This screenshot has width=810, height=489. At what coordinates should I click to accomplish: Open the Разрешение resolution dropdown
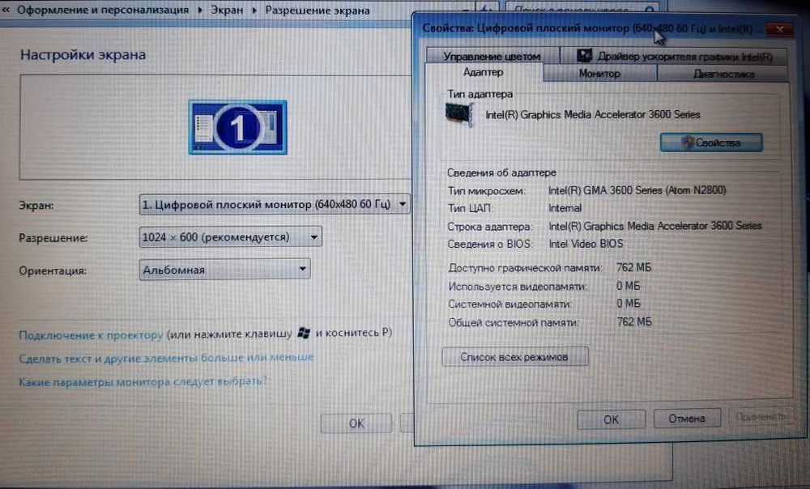point(230,236)
